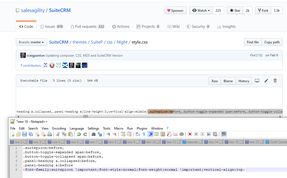Open the Encoding menu
Image resolution: width=287 pixels, height=178 pixels.
[x=59, y=128]
